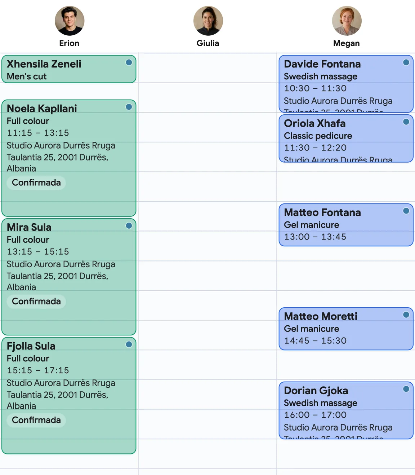Screen dimensions: 415x475
Task: Click Giulia's profile avatar
Action: point(208,21)
